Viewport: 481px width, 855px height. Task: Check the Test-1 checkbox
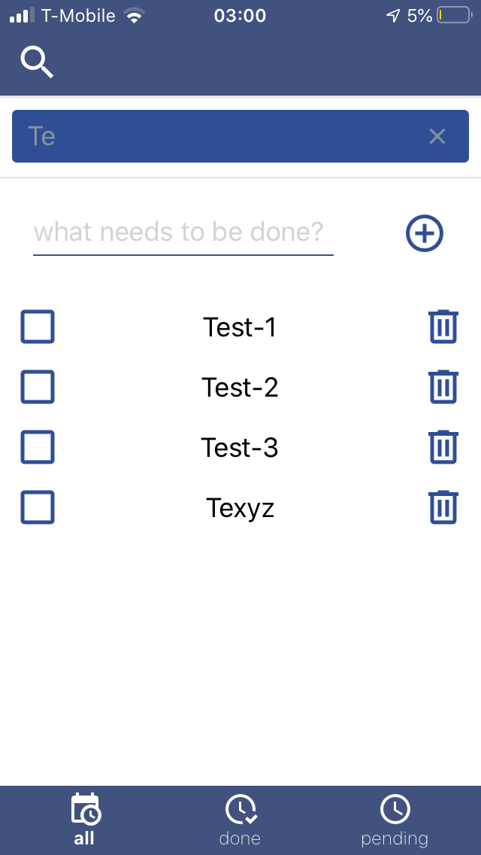(x=38, y=327)
